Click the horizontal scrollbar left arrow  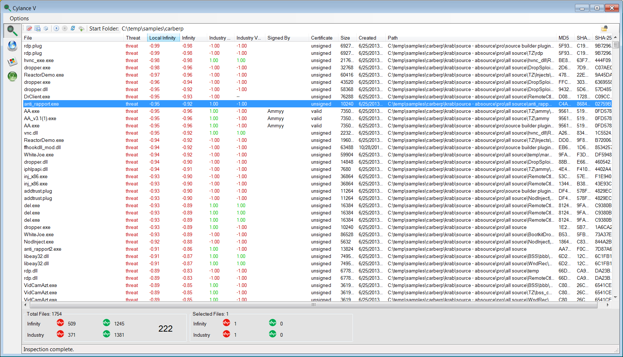pos(25,305)
